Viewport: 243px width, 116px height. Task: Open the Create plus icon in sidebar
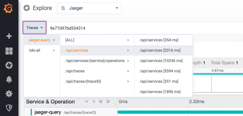(x=9, y=36)
